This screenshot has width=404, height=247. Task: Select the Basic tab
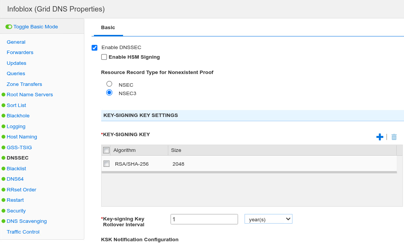pyautogui.click(x=108, y=28)
